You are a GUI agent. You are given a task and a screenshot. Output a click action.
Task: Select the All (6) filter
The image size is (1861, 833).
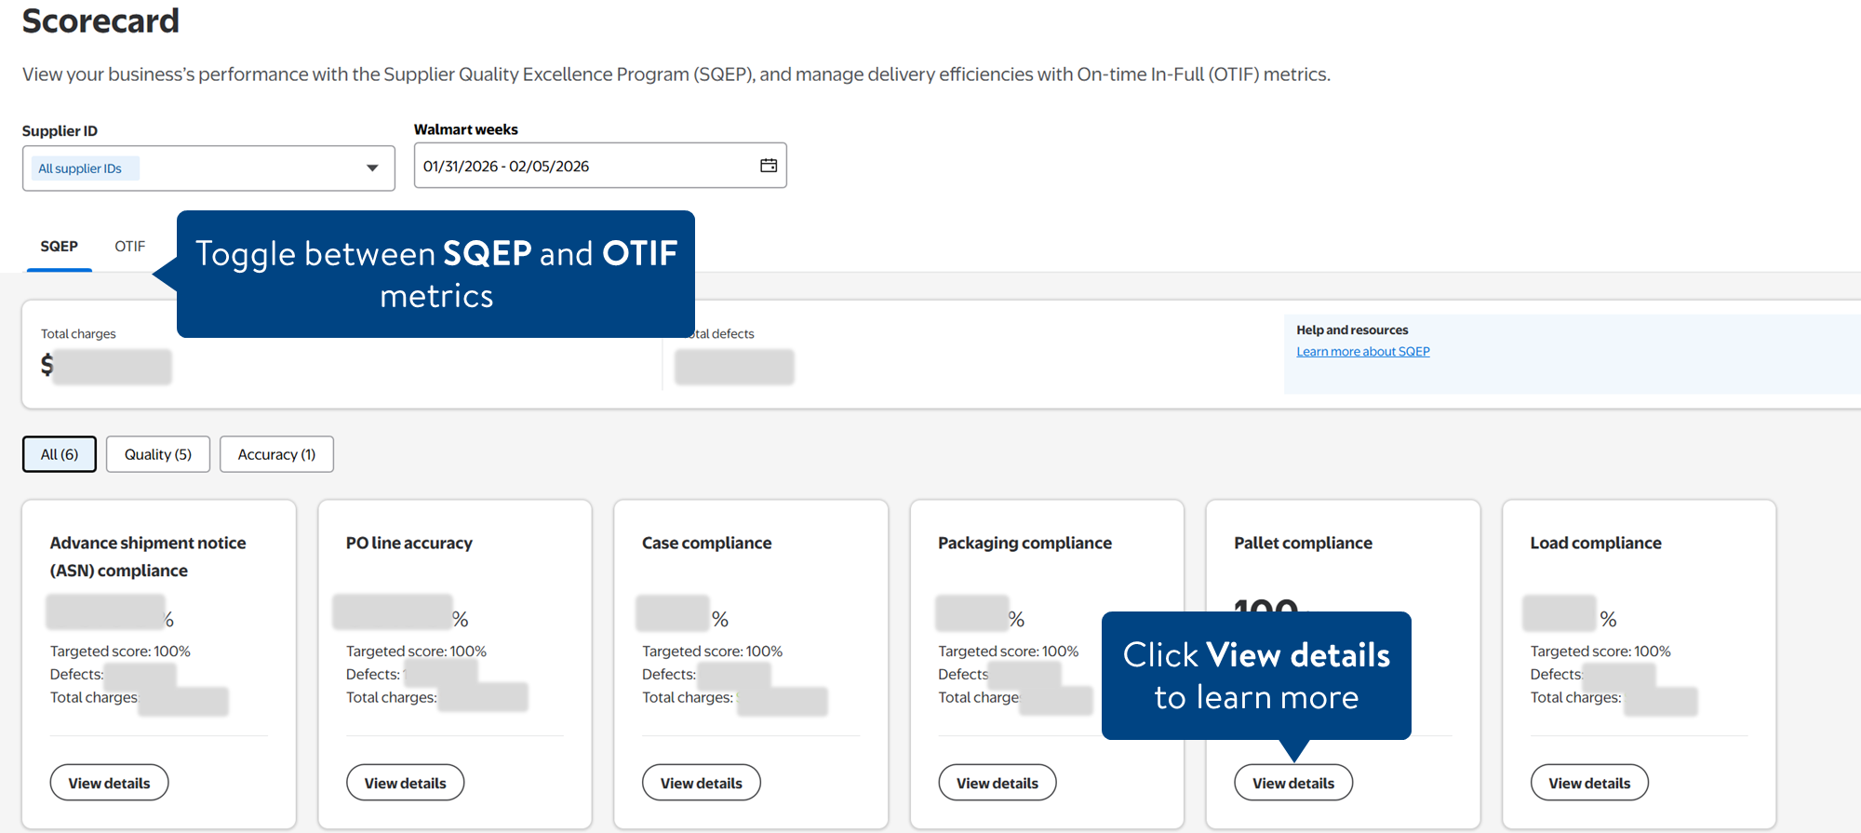60,454
